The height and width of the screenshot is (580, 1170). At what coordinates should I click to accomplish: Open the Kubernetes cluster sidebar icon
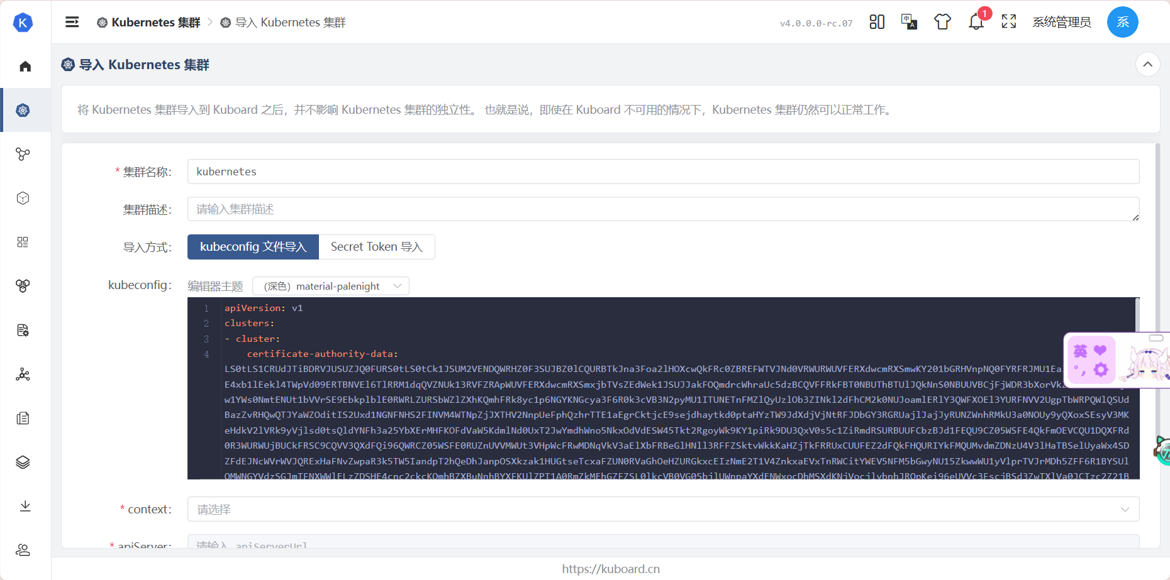[23, 110]
